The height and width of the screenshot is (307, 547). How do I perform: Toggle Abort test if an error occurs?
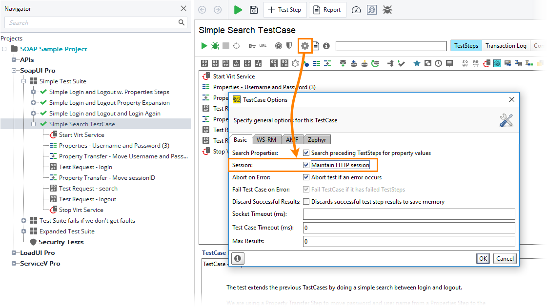point(306,177)
